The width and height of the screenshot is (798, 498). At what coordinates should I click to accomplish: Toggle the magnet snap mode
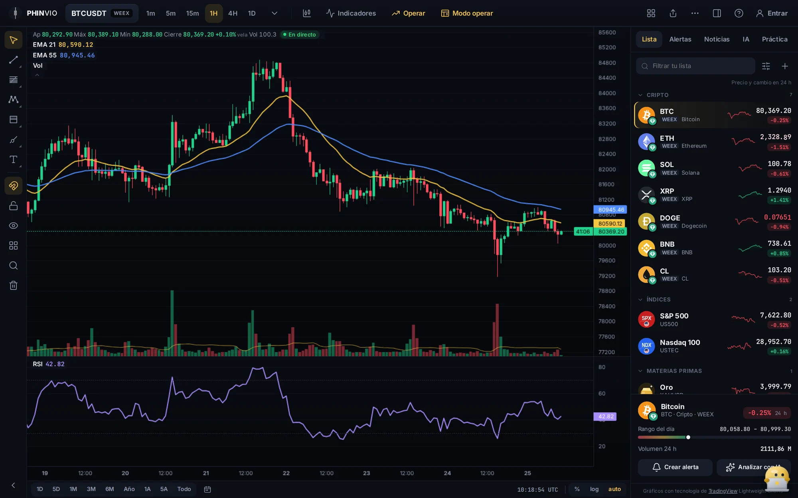tap(13, 186)
